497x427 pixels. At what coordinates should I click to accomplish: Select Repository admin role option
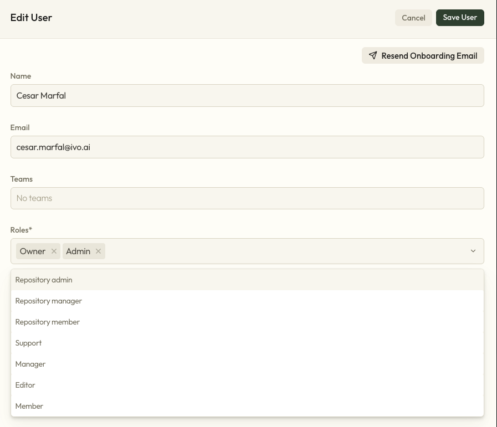[44, 280]
